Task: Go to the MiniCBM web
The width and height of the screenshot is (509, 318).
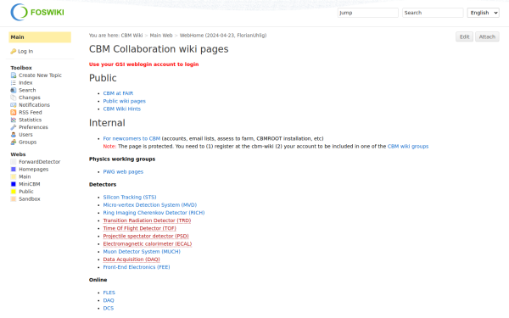Action: coord(30,184)
